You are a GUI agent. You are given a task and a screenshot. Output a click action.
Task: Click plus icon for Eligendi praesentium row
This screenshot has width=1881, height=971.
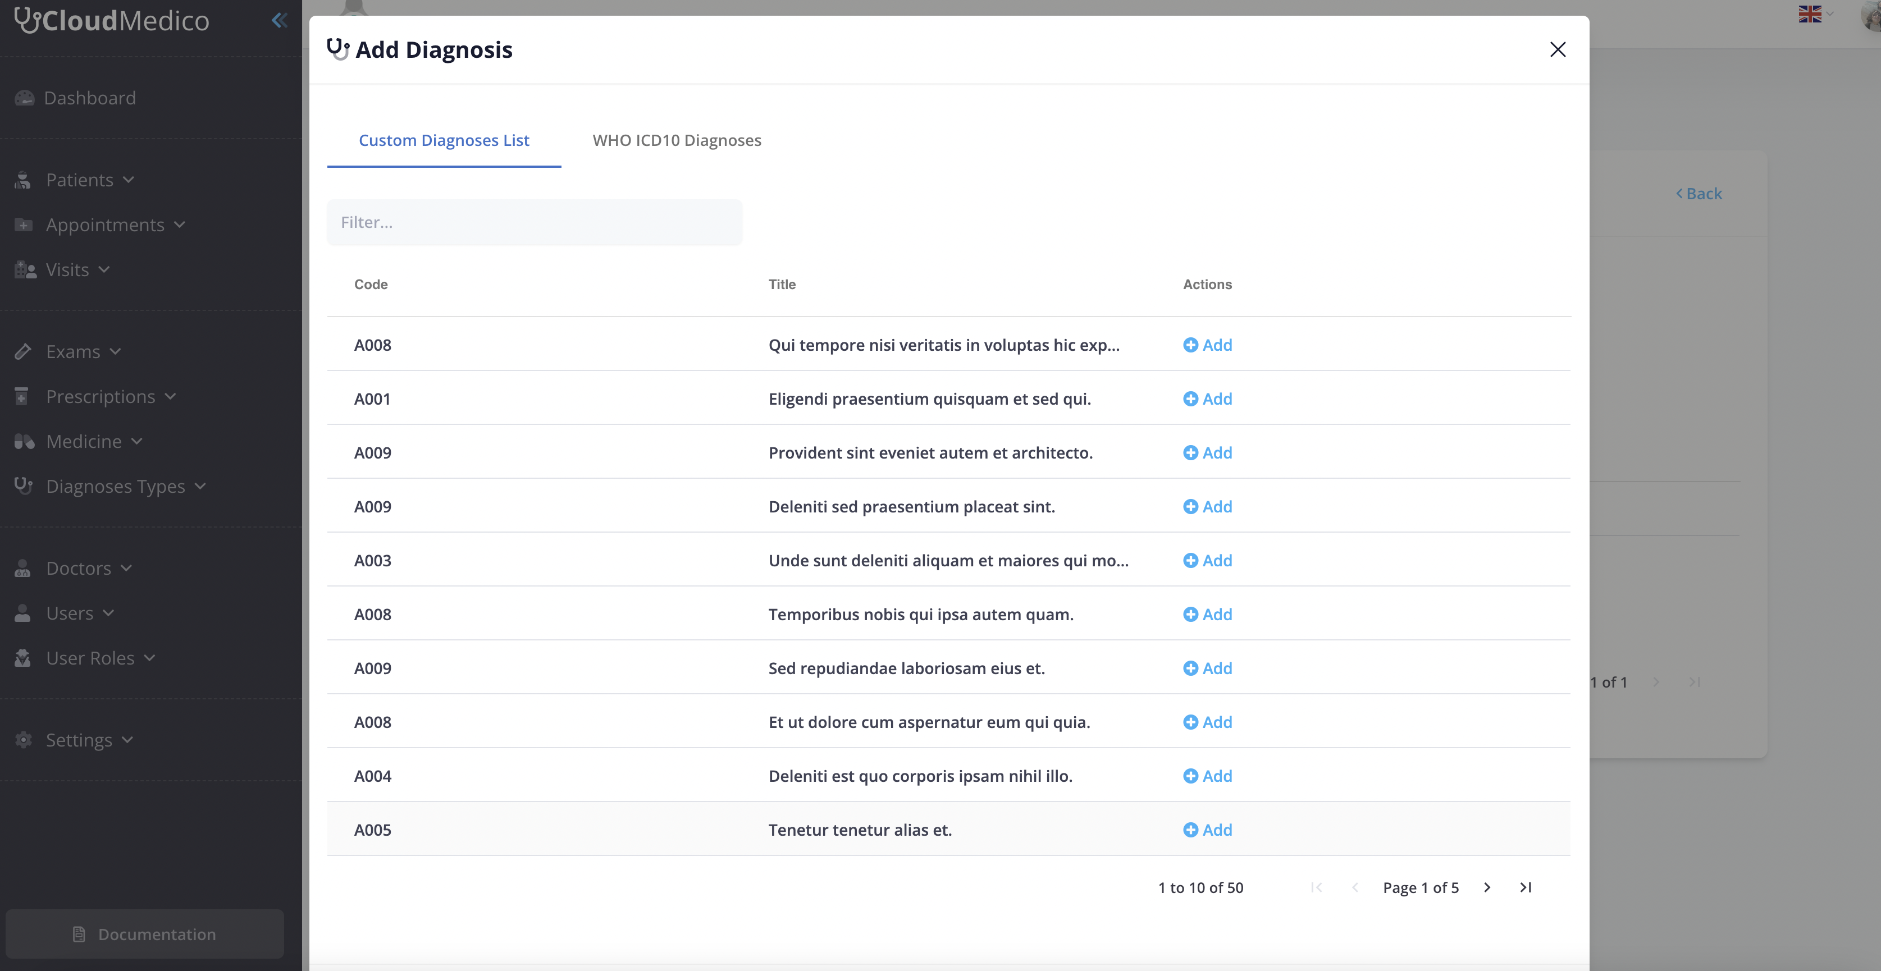(x=1190, y=399)
